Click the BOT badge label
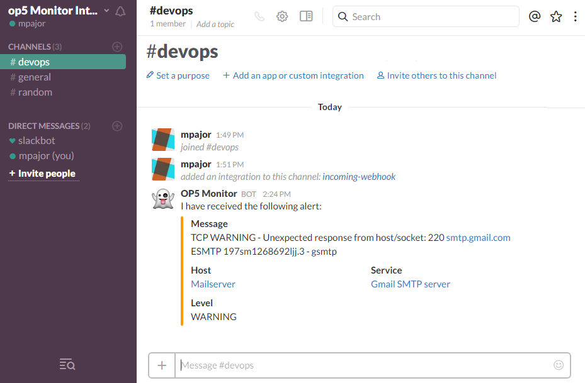The width and height of the screenshot is (585, 383). pyautogui.click(x=249, y=194)
